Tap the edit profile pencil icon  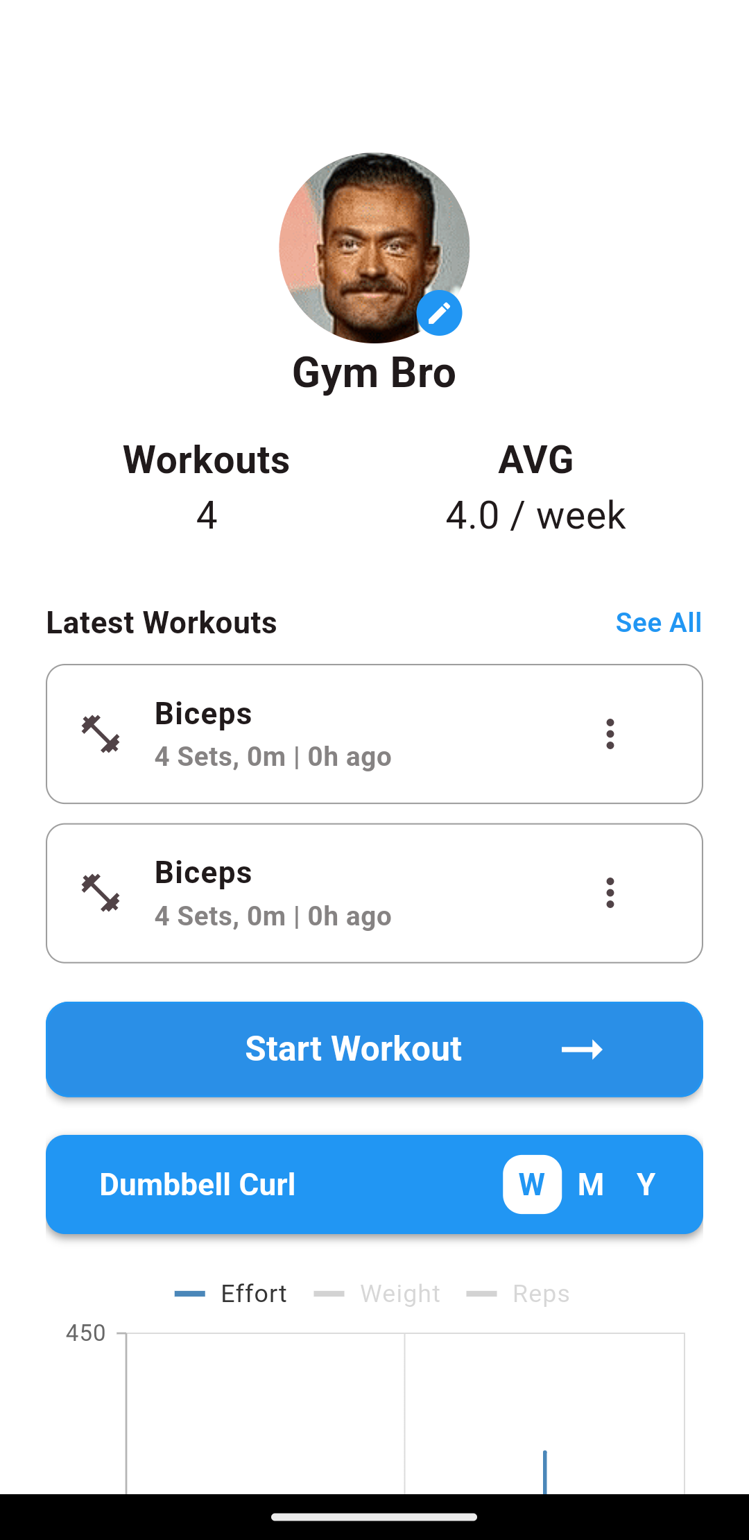[x=439, y=314]
